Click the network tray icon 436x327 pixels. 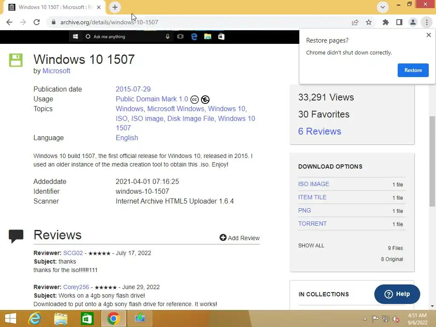pos(386,318)
